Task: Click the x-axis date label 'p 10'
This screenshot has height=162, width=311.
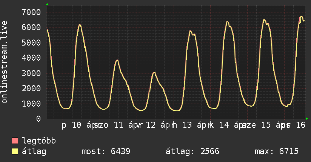Action: 72,125
